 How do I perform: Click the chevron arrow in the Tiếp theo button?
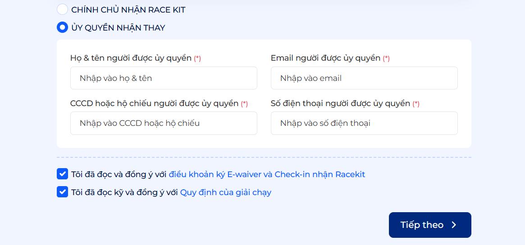point(454,225)
